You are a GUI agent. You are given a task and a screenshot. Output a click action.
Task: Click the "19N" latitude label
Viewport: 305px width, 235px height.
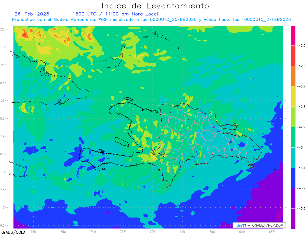(4, 136)
